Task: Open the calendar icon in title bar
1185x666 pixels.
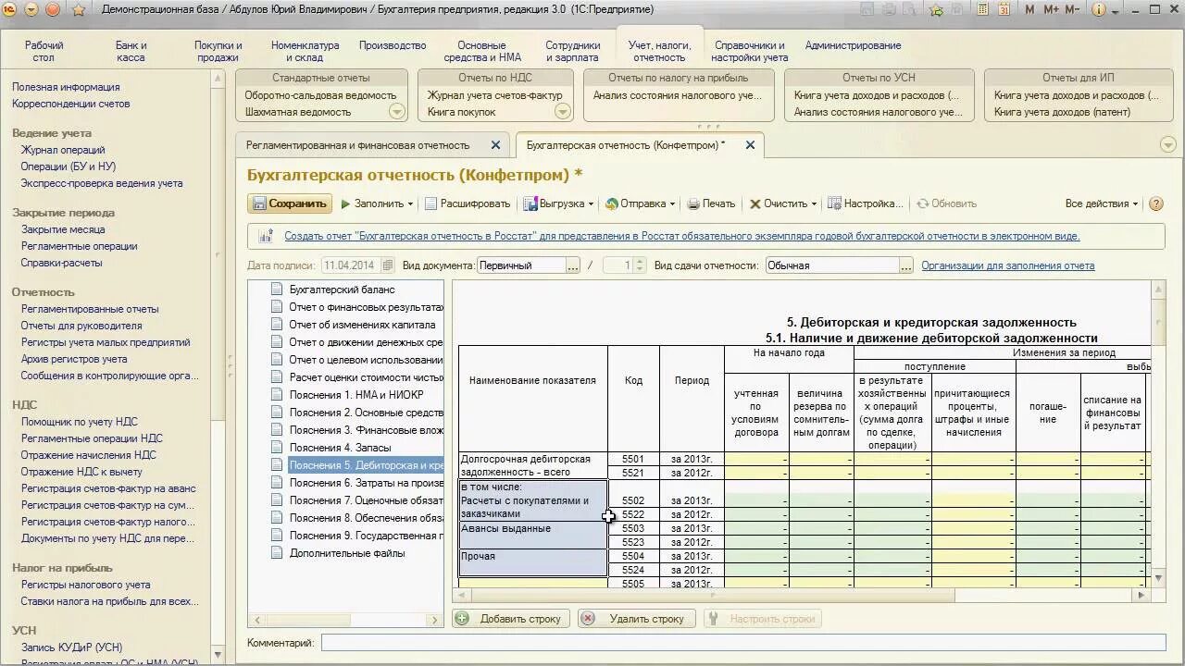Action: point(1004,10)
